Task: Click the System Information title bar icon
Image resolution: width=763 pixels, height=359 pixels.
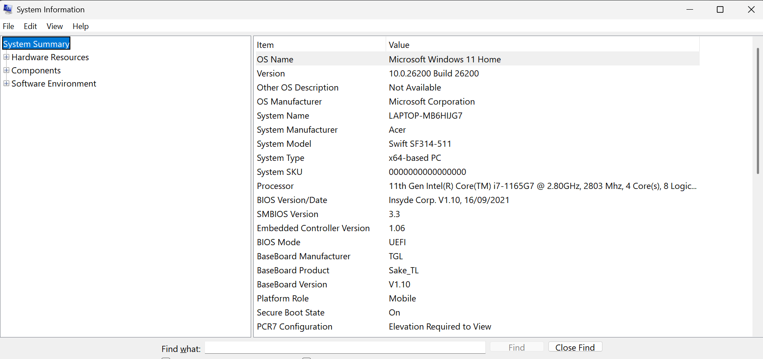Action: coord(8,9)
